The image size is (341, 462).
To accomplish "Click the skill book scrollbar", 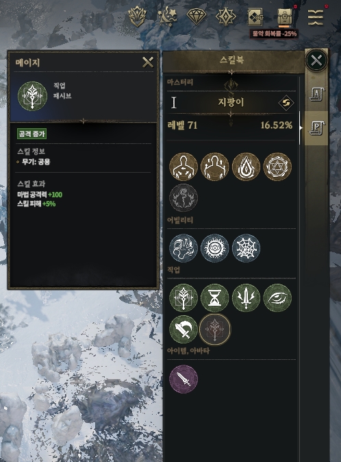I will [300, 128].
